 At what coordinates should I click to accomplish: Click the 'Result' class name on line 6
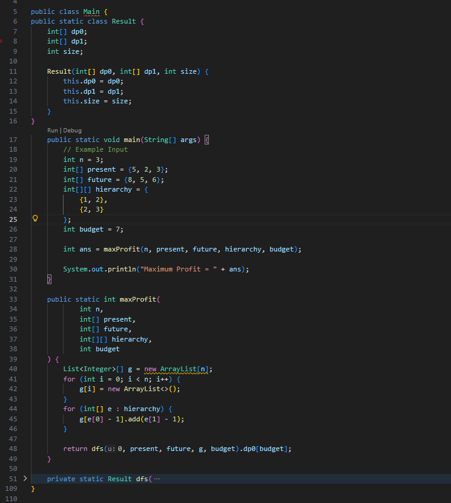123,22
